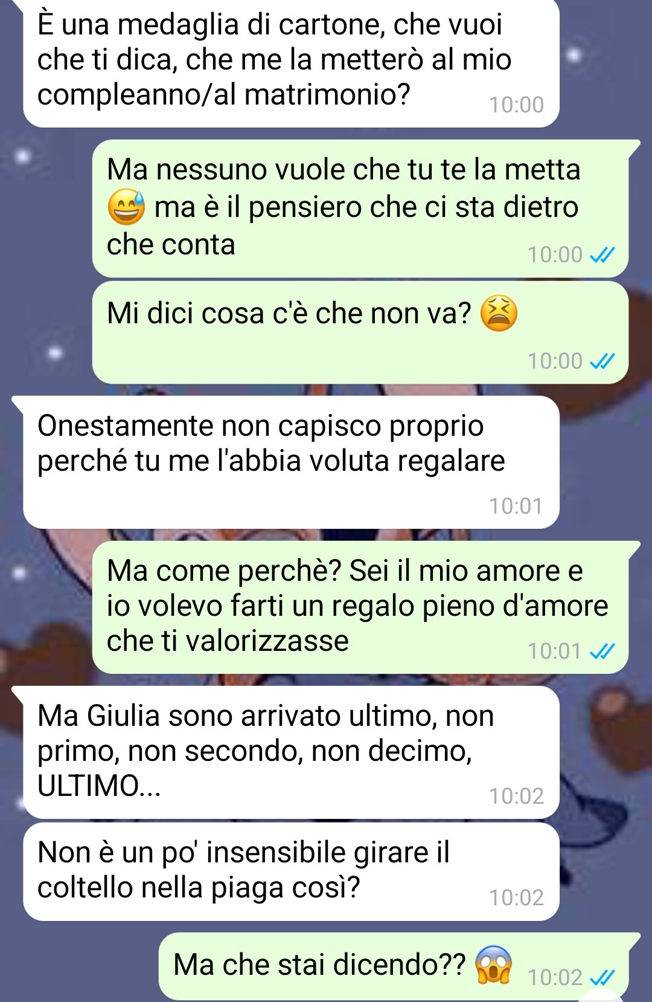Tap read checkmarks on 'che ti valorizzasse' message
This screenshot has width=652, height=1002.
click(602, 651)
